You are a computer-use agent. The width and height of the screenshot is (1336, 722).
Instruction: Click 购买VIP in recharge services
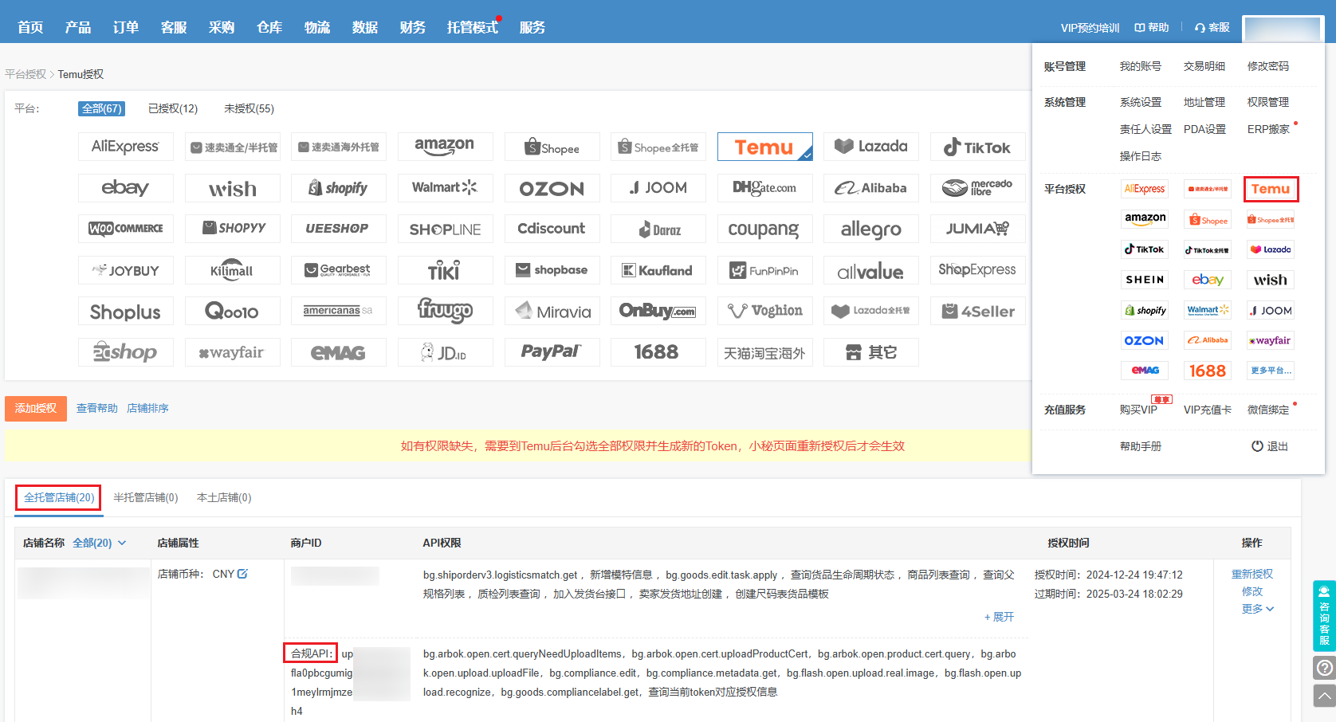click(1138, 410)
